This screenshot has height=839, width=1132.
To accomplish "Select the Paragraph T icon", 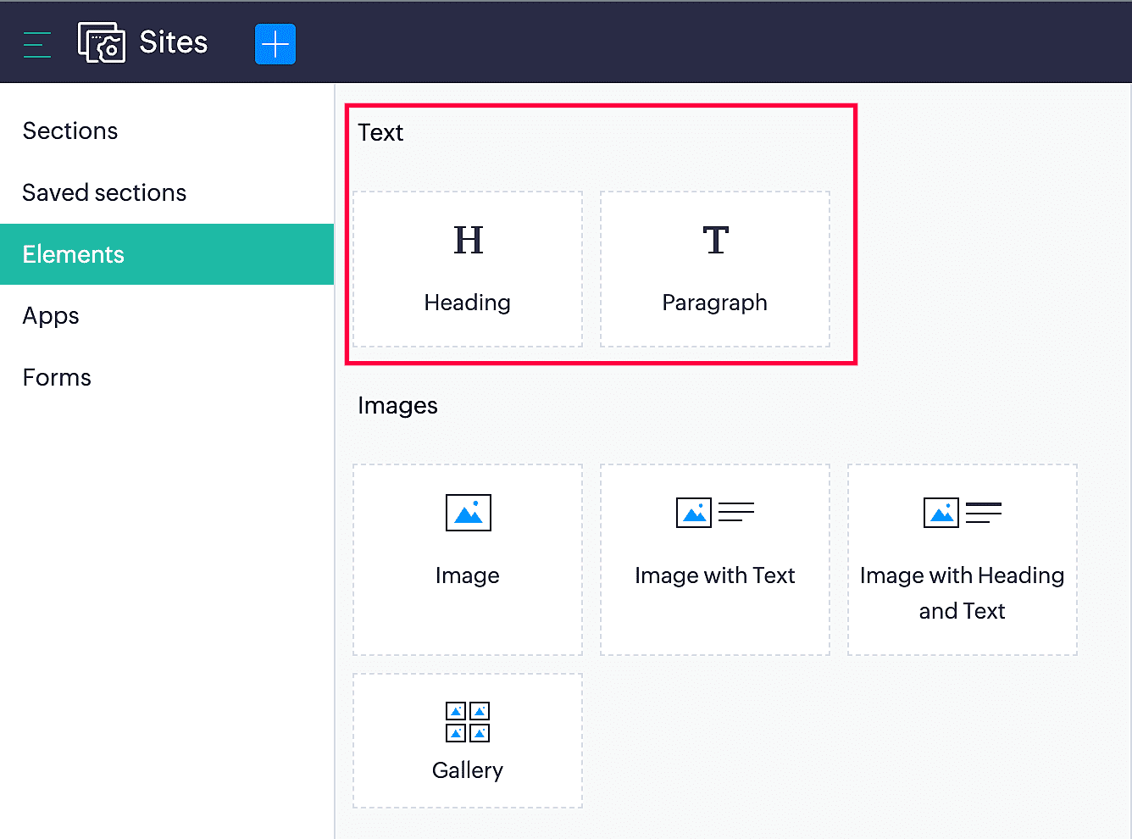I will 715,241.
